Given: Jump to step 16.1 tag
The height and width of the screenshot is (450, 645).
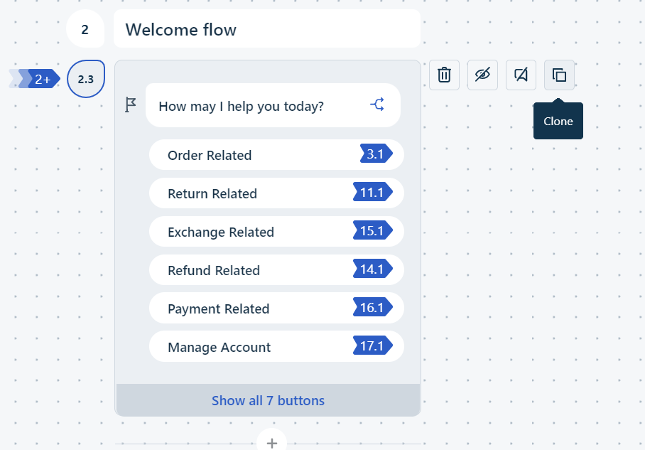Looking at the screenshot, I should tap(373, 307).
